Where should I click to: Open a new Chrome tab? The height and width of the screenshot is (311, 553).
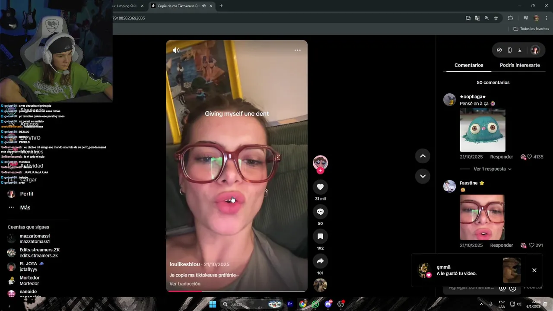point(221,6)
